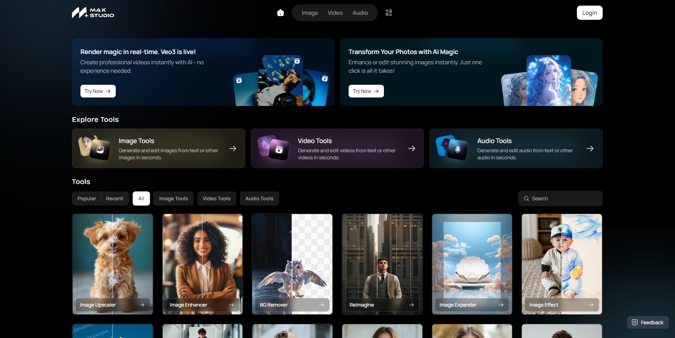Click the Audio Tools microphone icon
675x338 pixels.
(x=458, y=149)
